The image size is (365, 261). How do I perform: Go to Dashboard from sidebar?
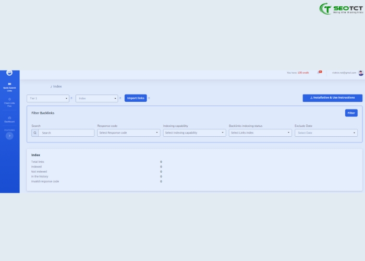[x=9, y=120]
